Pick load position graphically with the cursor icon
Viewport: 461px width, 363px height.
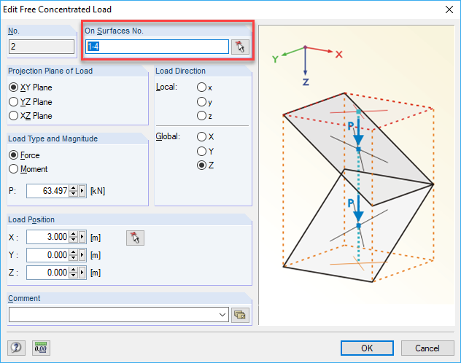coord(135,238)
